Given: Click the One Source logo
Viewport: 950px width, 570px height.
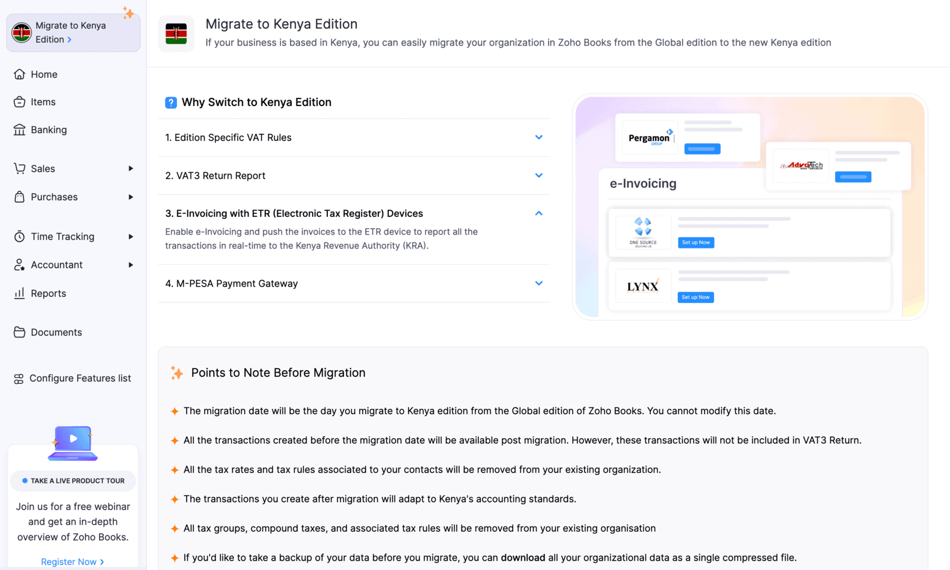Looking at the screenshot, I should point(643,232).
